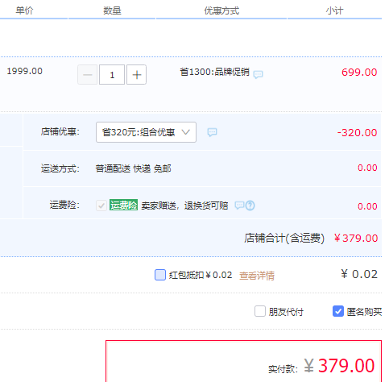
Task: Click the comment icon after 退换货可赔
Action: tap(239, 206)
